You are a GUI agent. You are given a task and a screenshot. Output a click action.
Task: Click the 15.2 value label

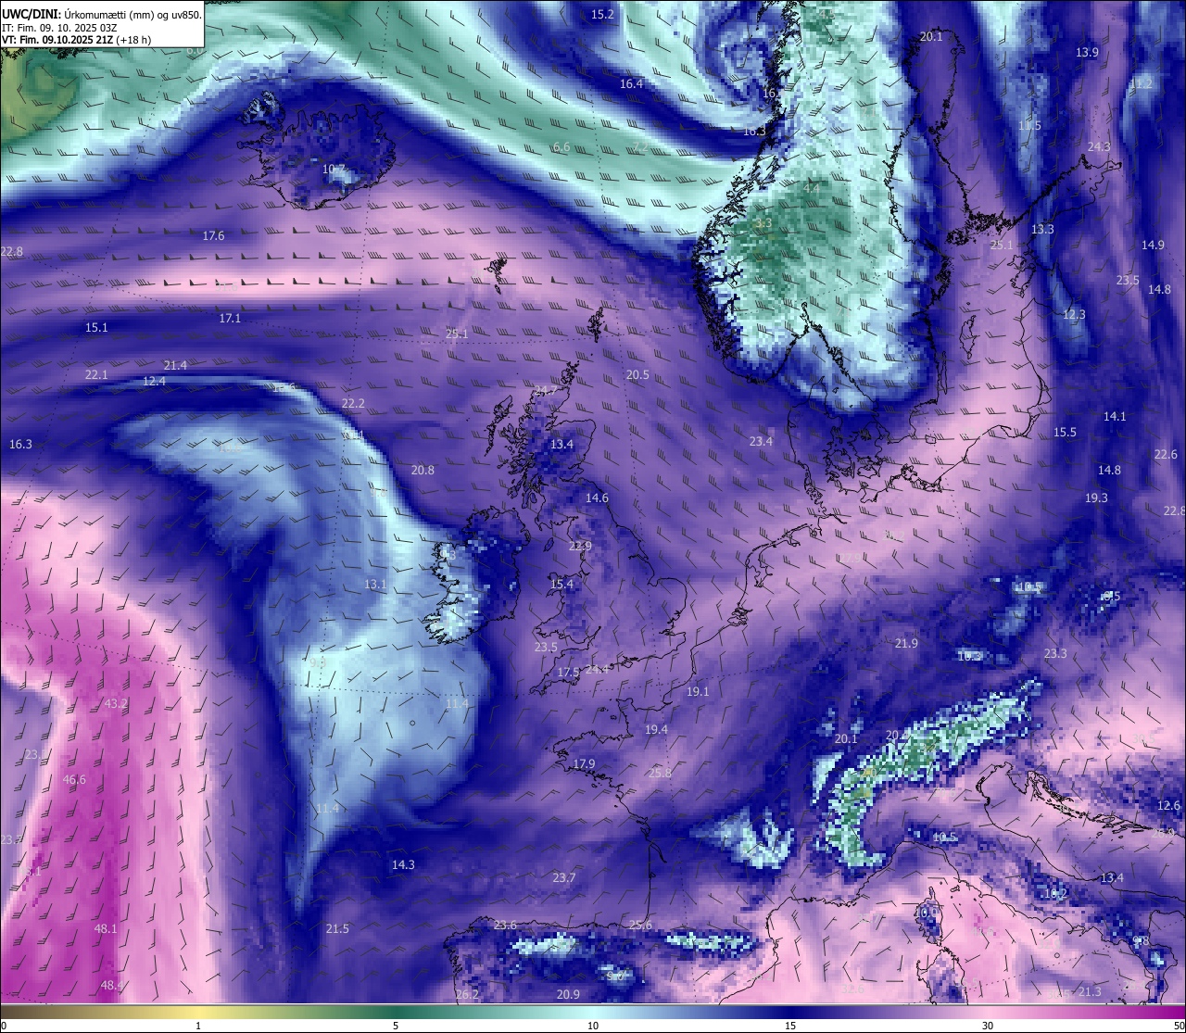point(602,14)
